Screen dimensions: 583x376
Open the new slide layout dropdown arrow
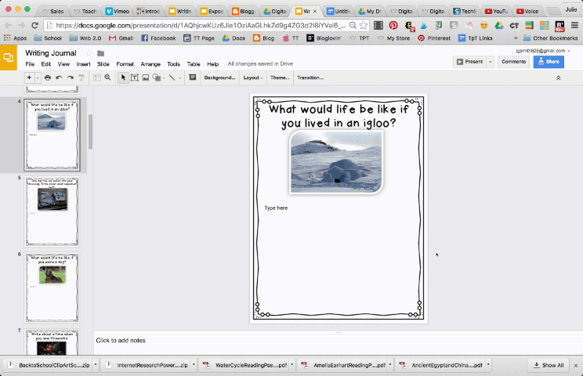point(38,78)
